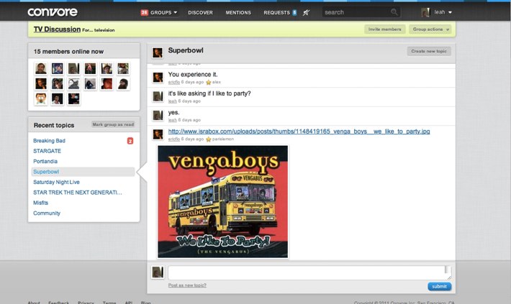Open STAR TREK THE NEXT GENERATI... topic
The image size is (511, 304).
tap(78, 193)
